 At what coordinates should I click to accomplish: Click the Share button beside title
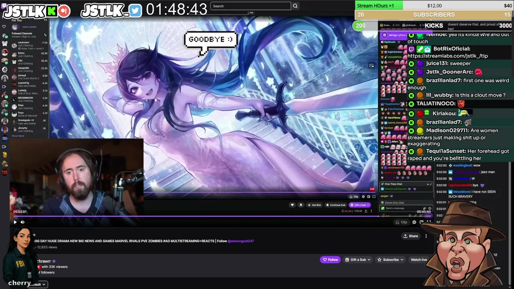point(410,236)
